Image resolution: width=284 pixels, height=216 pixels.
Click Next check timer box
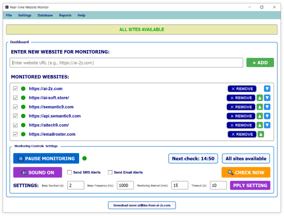pyautogui.click(x=193, y=159)
